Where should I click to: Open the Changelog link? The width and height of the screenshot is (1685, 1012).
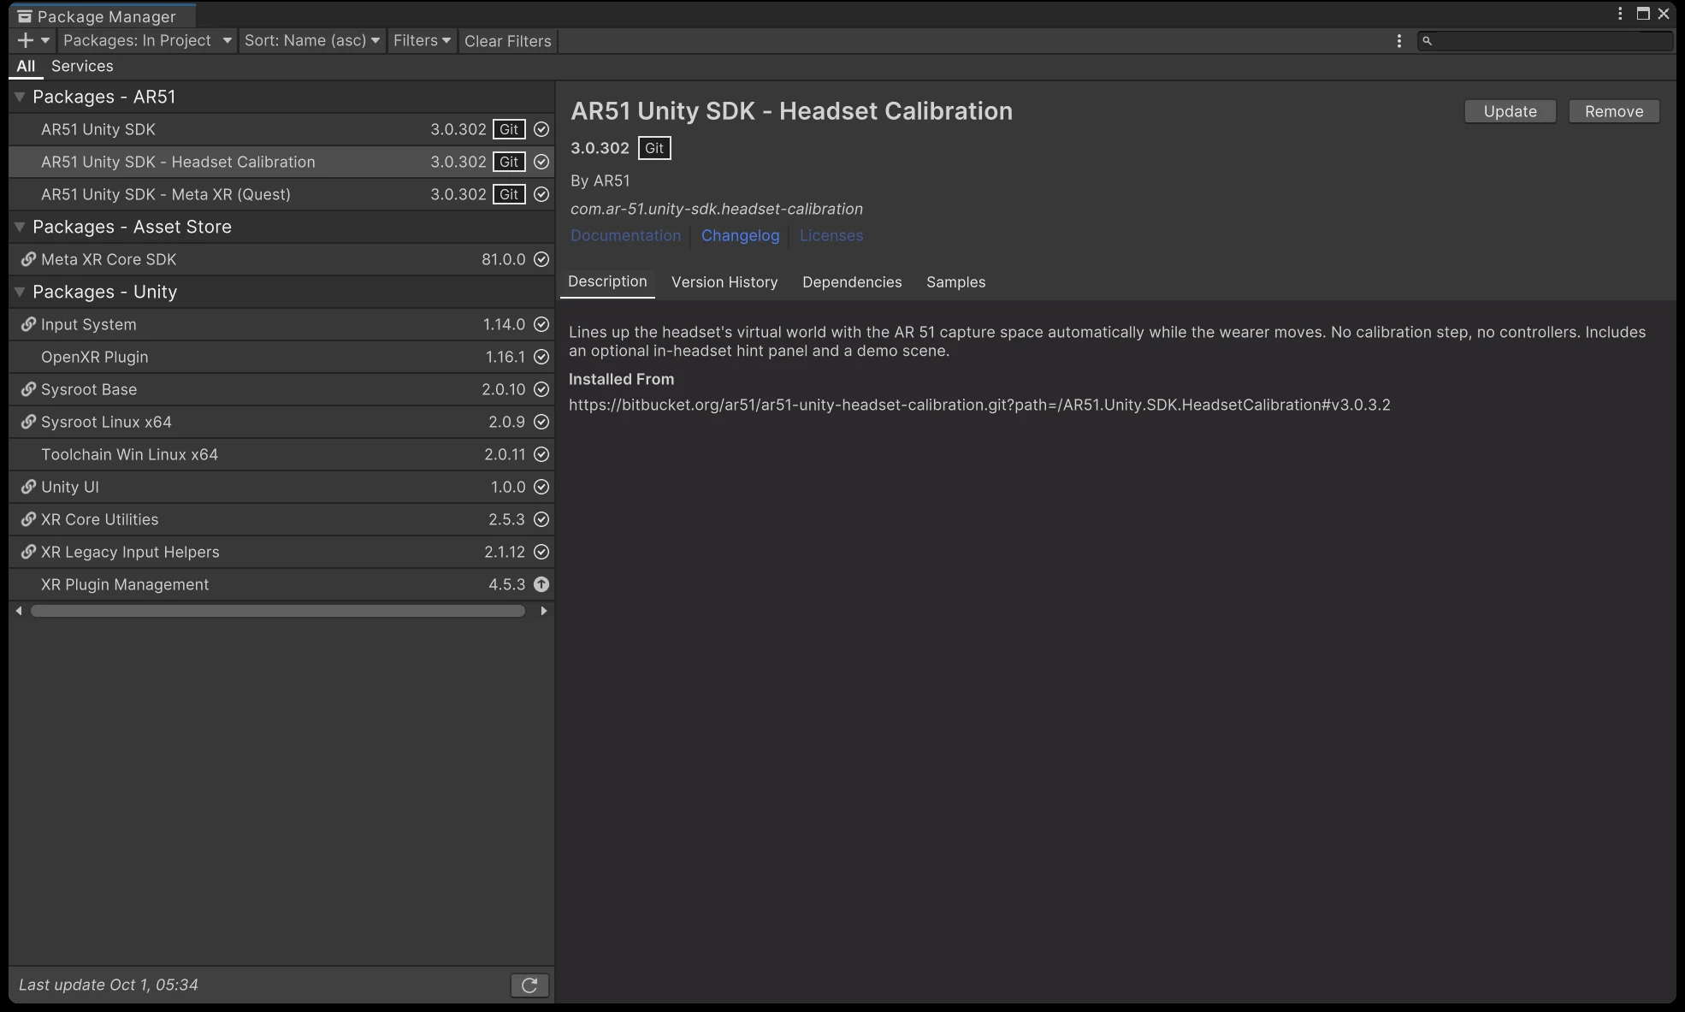click(740, 235)
